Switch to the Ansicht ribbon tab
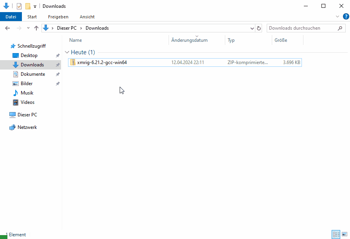Image resolution: width=350 pixels, height=239 pixels. coord(87,17)
